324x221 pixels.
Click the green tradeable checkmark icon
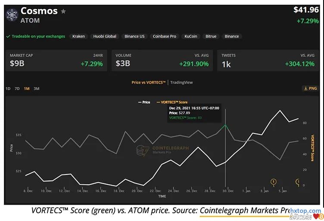pyautogui.click(x=8, y=36)
